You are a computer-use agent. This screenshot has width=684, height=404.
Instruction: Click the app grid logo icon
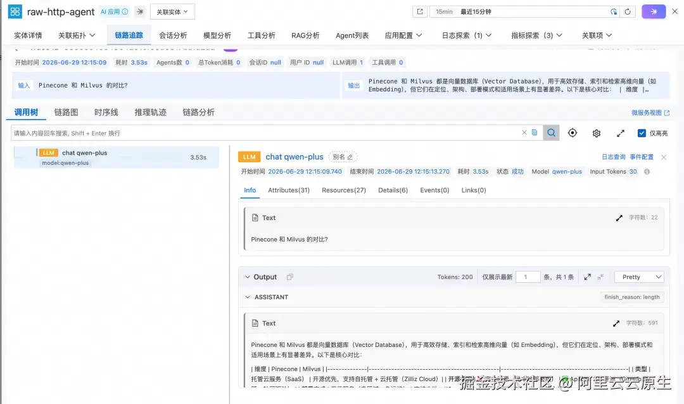(15, 11)
